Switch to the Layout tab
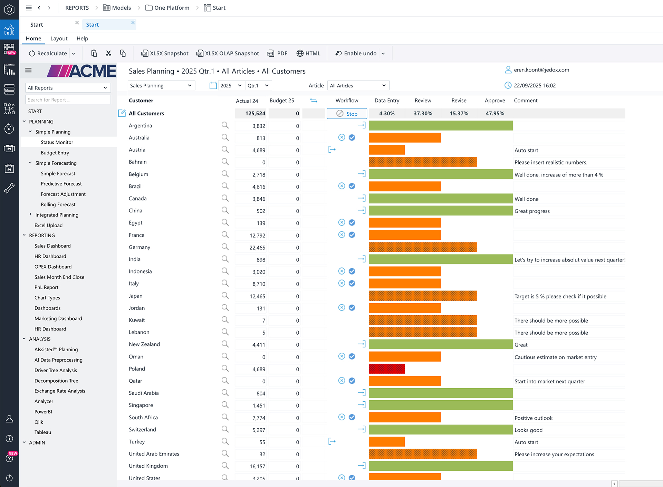This screenshot has width=663, height=487. pos(59,38)
